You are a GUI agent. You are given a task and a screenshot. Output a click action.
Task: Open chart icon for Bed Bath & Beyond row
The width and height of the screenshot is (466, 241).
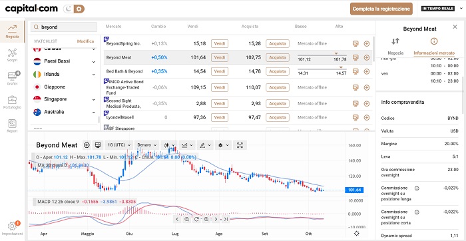point(355,71)
